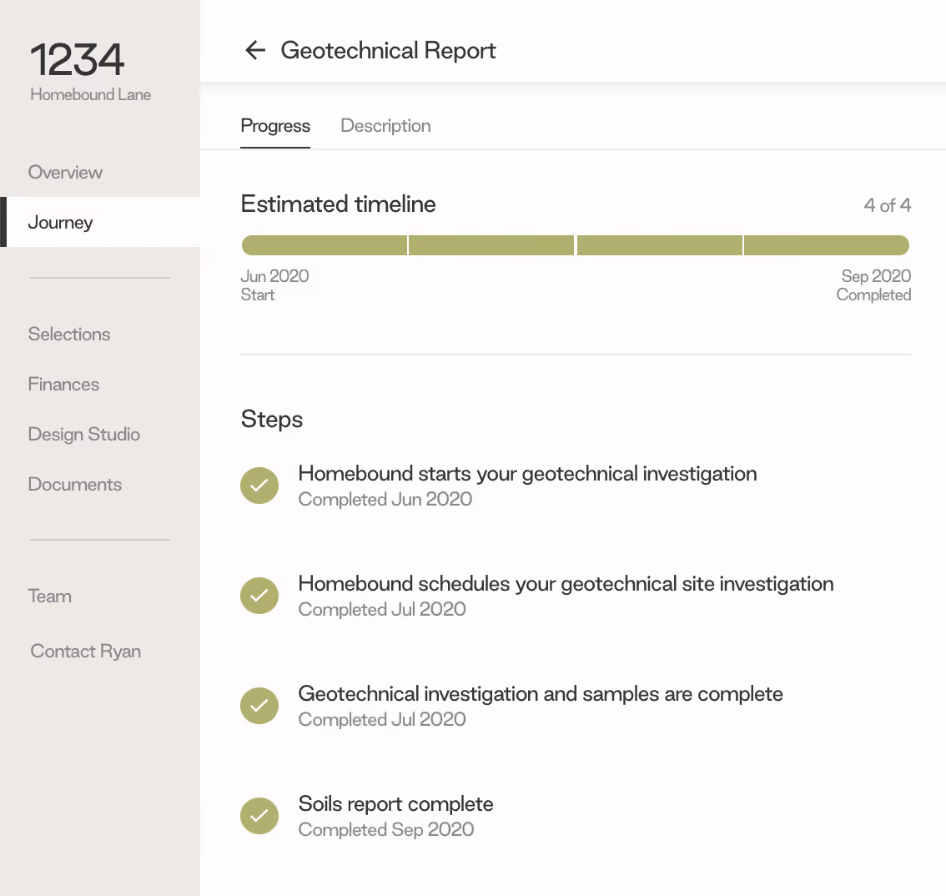The image size is (946, 896).
Task: Click 'Completed Jun 2020' status text
Action: (385, 500)
